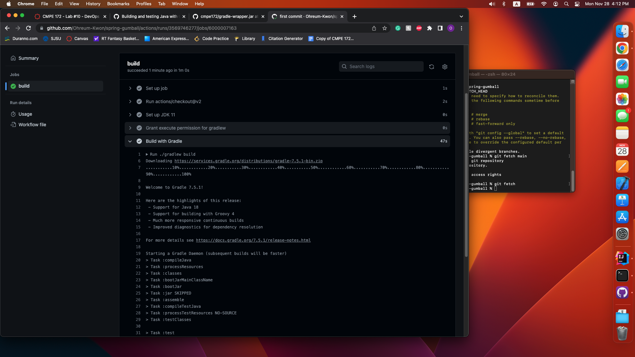The height and width of the screenshot is (357, 635).
Task: Click the page share icon in address bar
Action: (374, 28)
